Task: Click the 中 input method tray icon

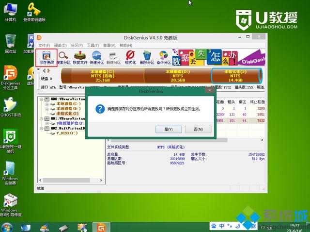Action: click(222, 226)
